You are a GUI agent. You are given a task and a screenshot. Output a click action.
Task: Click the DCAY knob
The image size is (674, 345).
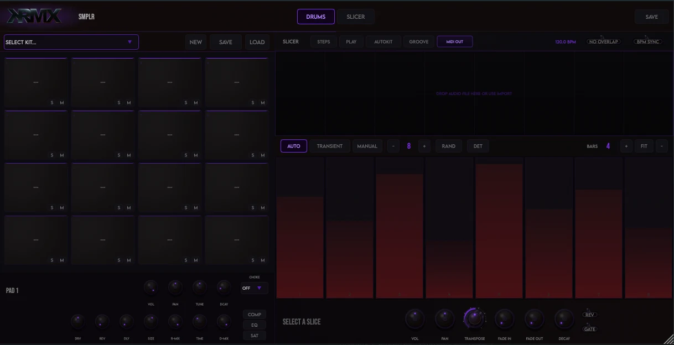(224, 287)
